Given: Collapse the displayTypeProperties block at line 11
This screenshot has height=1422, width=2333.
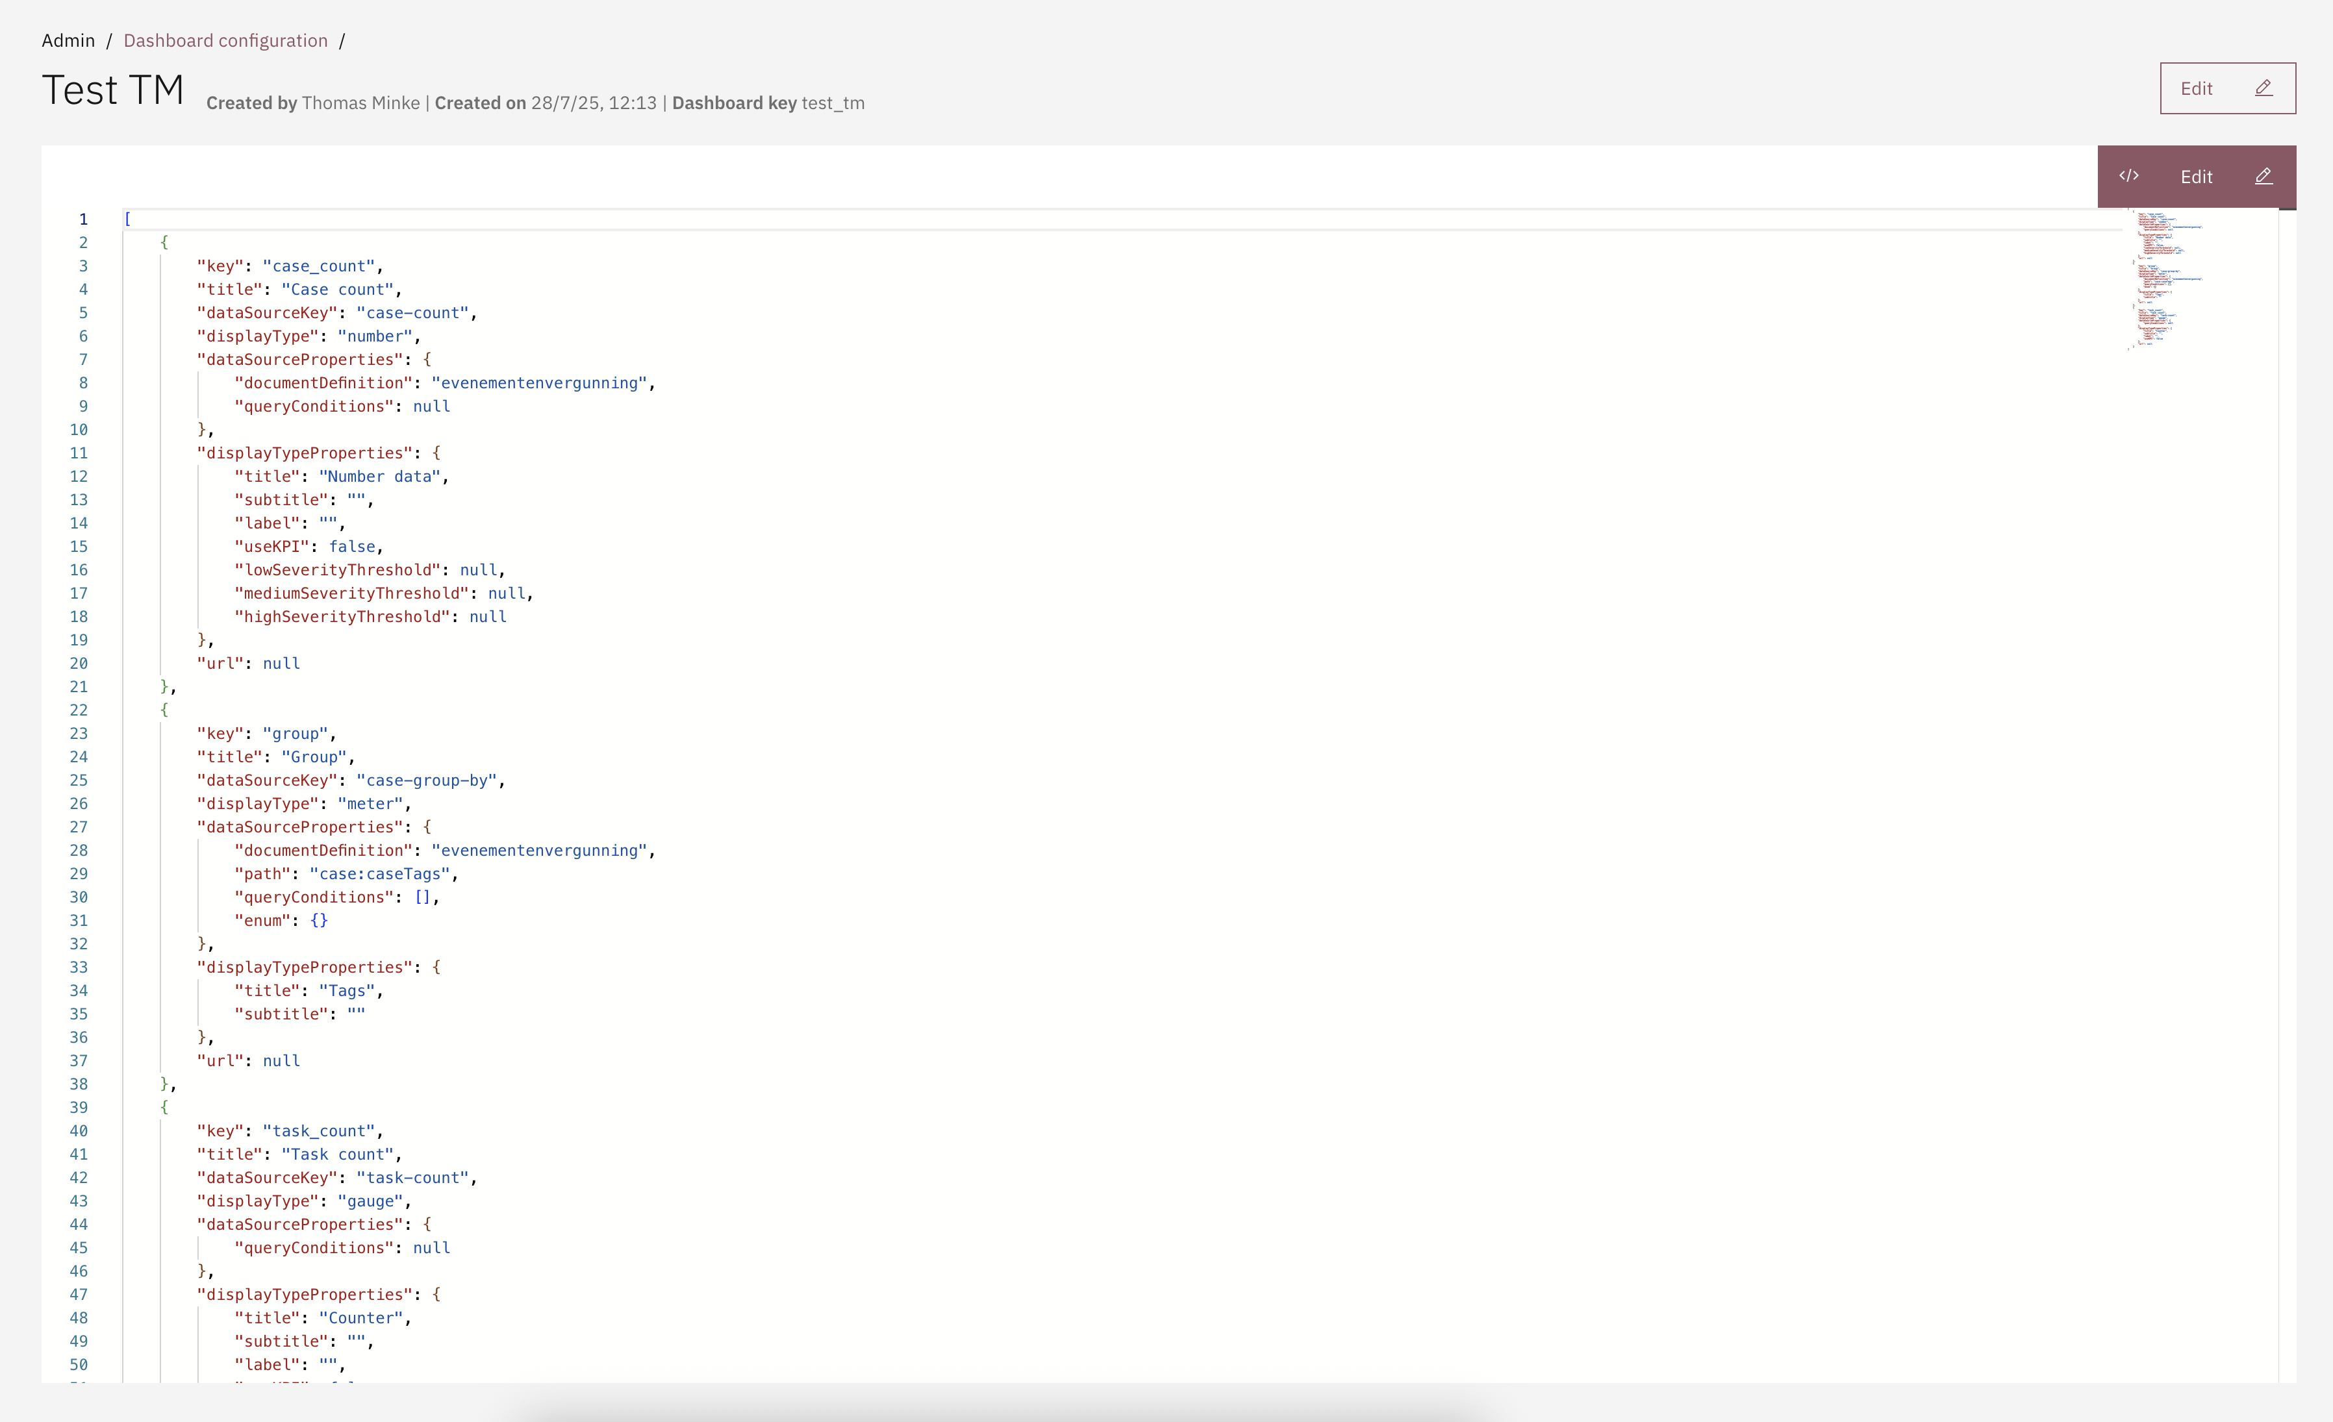Looking at the screenshot, I should coord(106,453).
